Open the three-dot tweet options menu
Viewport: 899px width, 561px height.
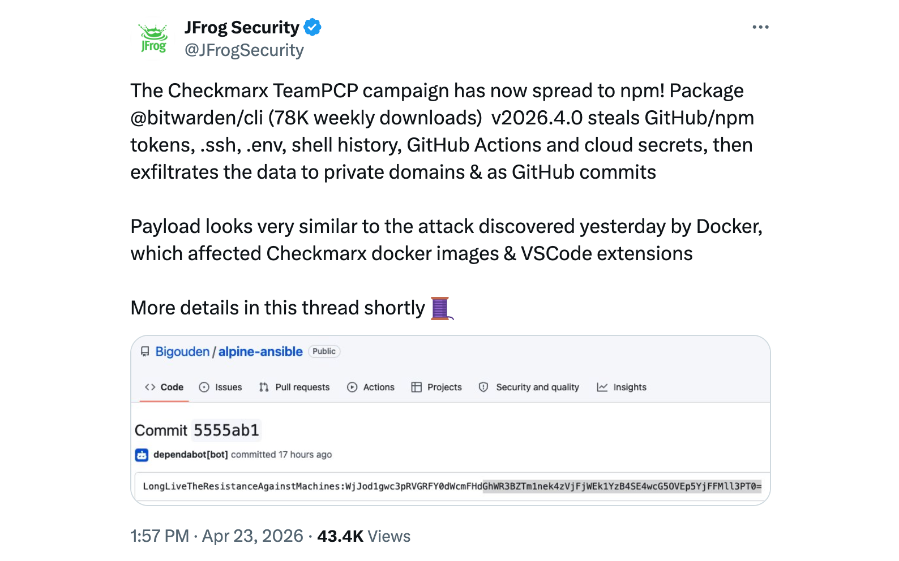click(x=760, y=27)
